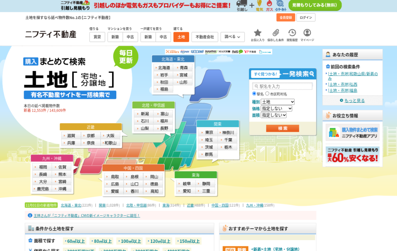This screenshot has height=251, width=397.
Task: Choose 大阪 in the 近畿 box
Action: 110,136
